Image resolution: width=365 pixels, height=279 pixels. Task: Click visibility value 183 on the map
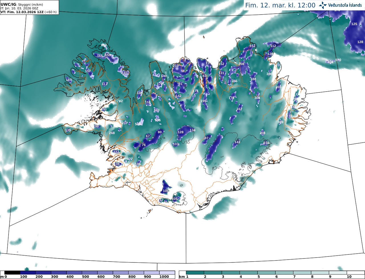pos(125,73)
